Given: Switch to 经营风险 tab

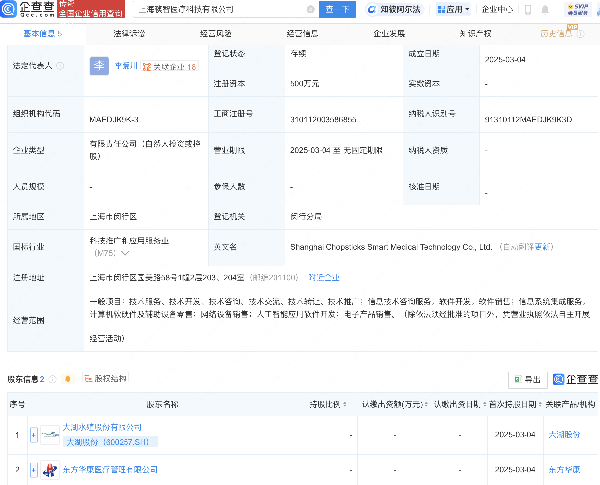Looking at the screenshot, I should pyautogui.click(x=216, y=34).
